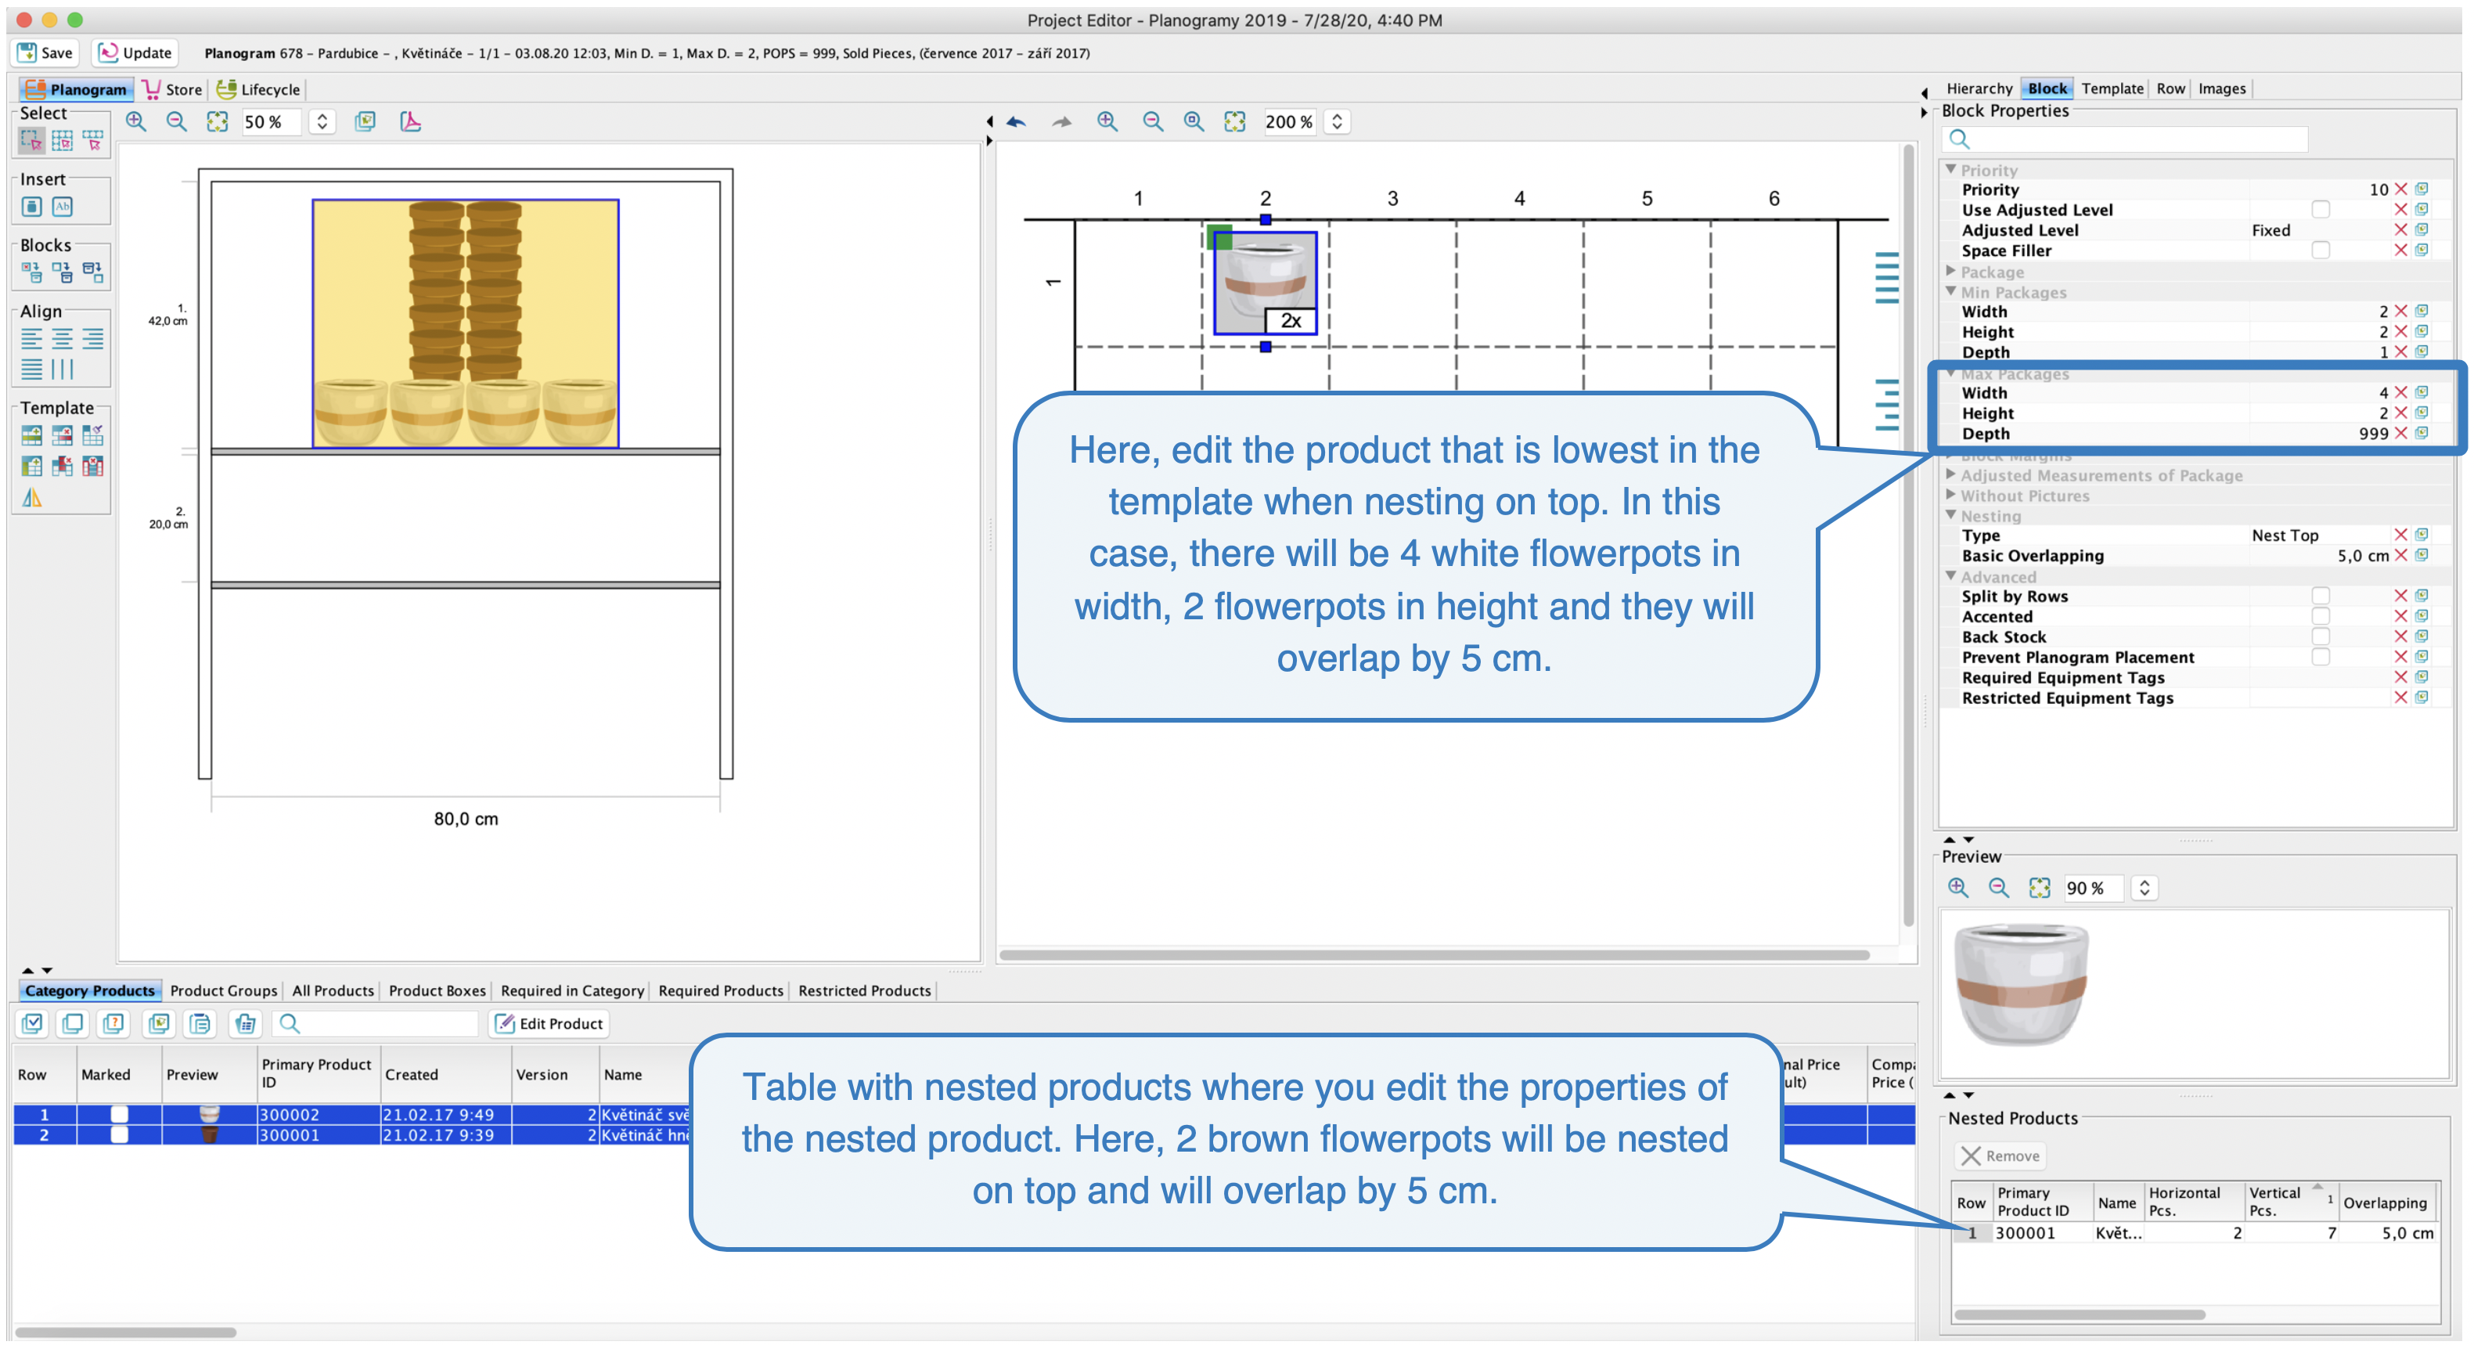Click the white flowerpot block in template grid
The image size is (2474, 1345).
tap(1264, 283)
